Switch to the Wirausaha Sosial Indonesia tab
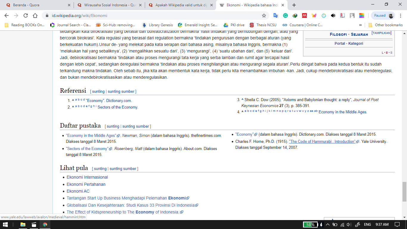Image resolution: width=407 pixels, height=229 pixels. [x=109, y=5]
